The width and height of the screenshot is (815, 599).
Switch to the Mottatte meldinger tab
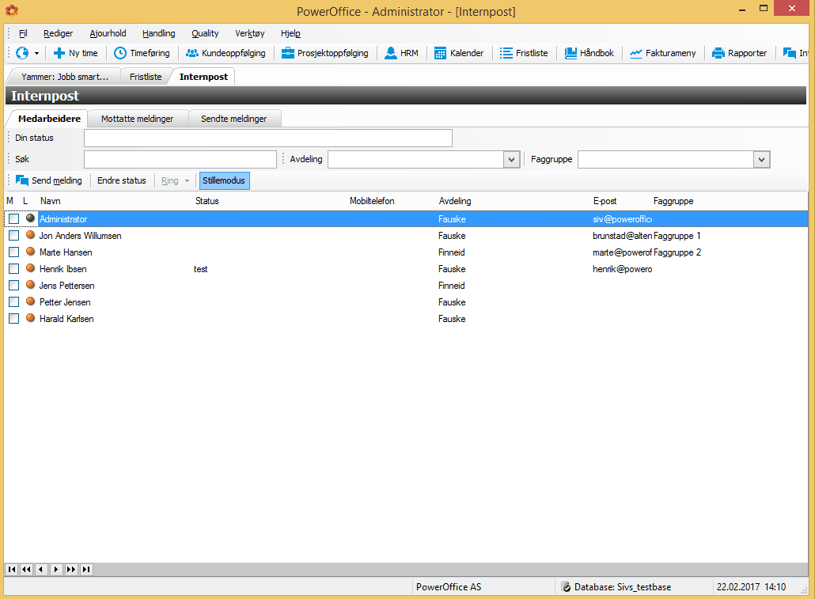click(137, 119)
